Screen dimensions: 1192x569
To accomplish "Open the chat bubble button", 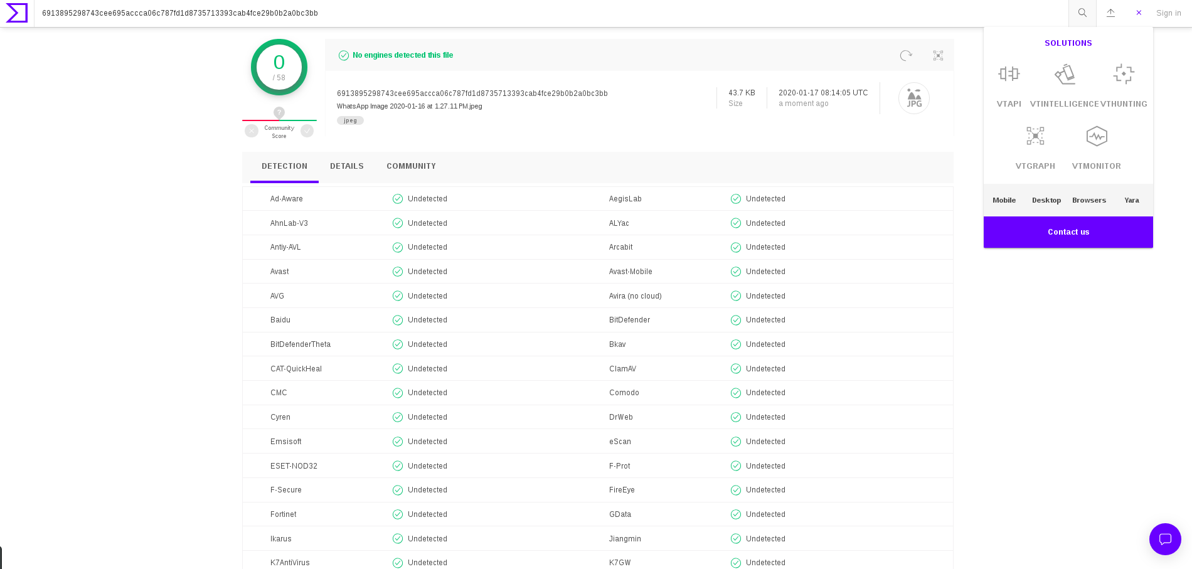I will pyautogui.click(x=1165, y=539).
